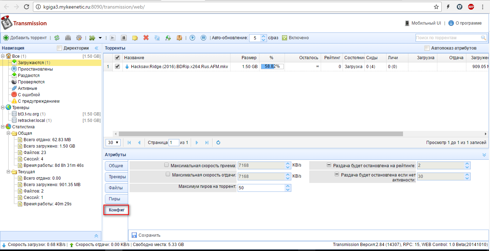Enable Автопоказ атрибутов checkbox
This screenshot has width=490, height=251.
(x=427, y=48)
